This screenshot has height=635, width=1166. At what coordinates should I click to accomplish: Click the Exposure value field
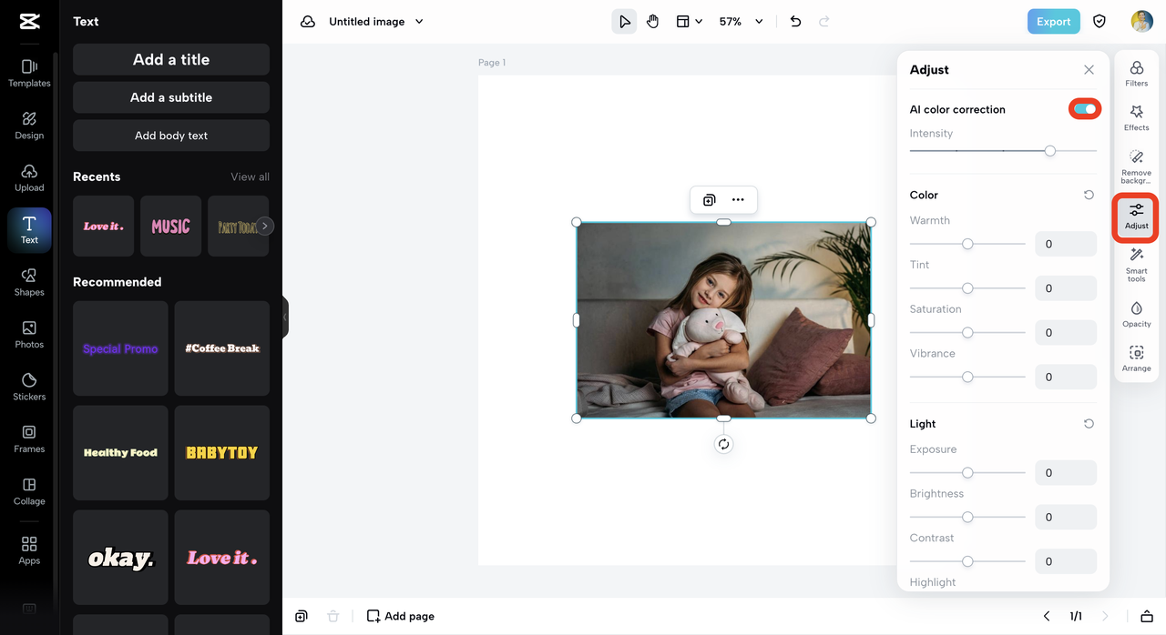point(1066,473)
